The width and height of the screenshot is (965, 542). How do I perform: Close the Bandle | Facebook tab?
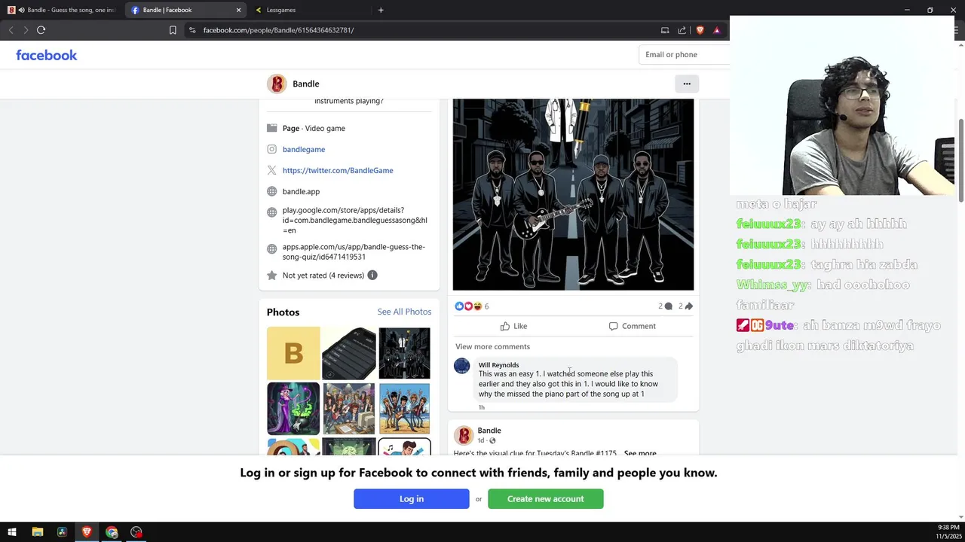point(239,10)
